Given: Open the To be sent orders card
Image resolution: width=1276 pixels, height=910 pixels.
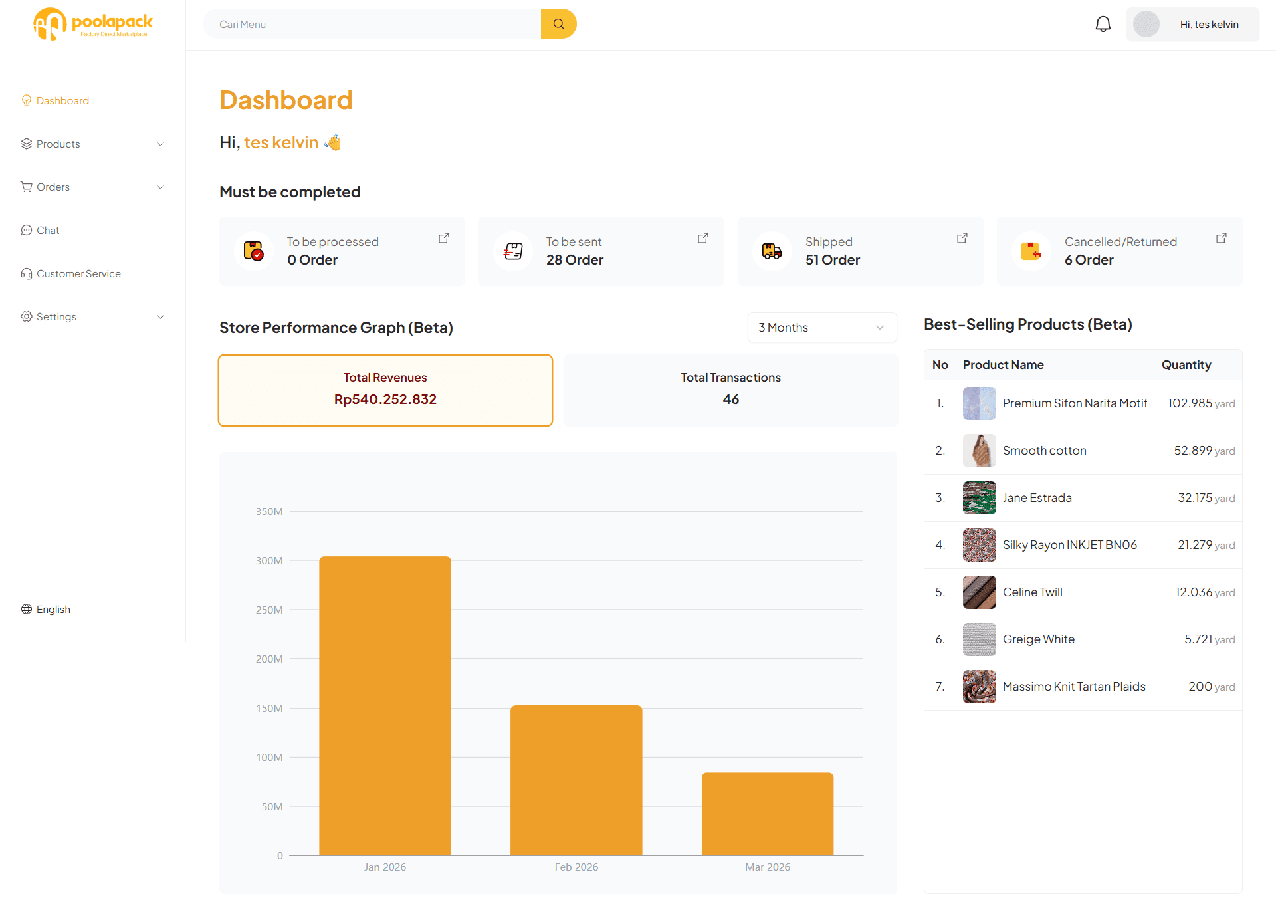Looking at the screenshot, I should coord(600,251).
